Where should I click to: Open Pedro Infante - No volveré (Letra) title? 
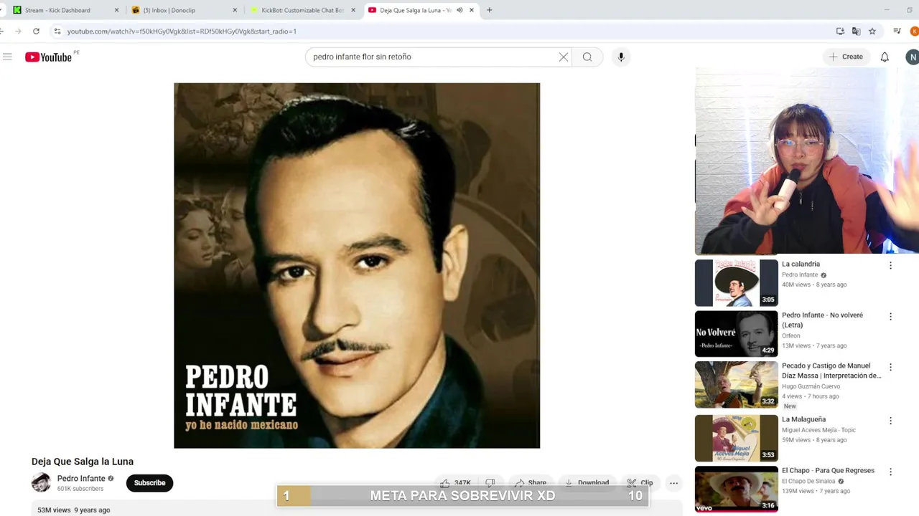[x=822, y=320]
